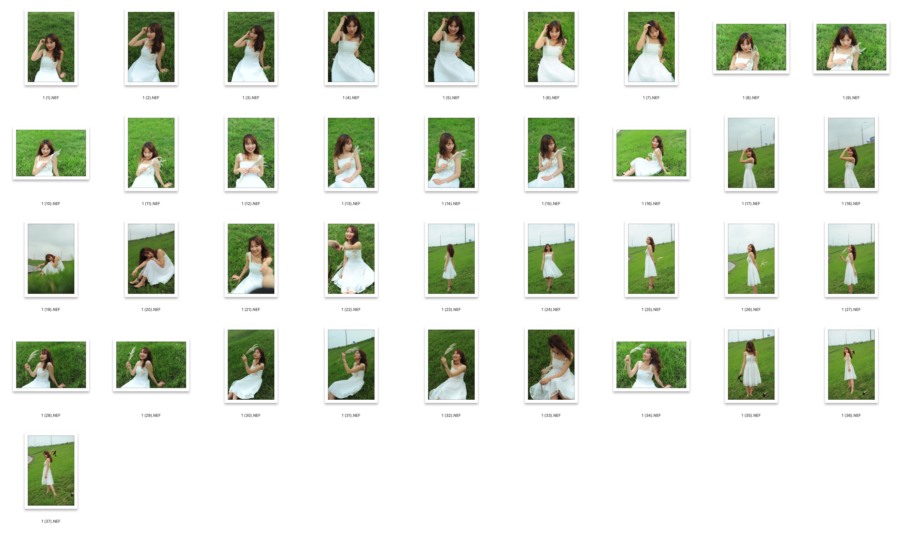Pick thumbnail 1 (20).NEF
Viewport: 897px width, 554px height.
pyautogui.click(x=151, y=259)
